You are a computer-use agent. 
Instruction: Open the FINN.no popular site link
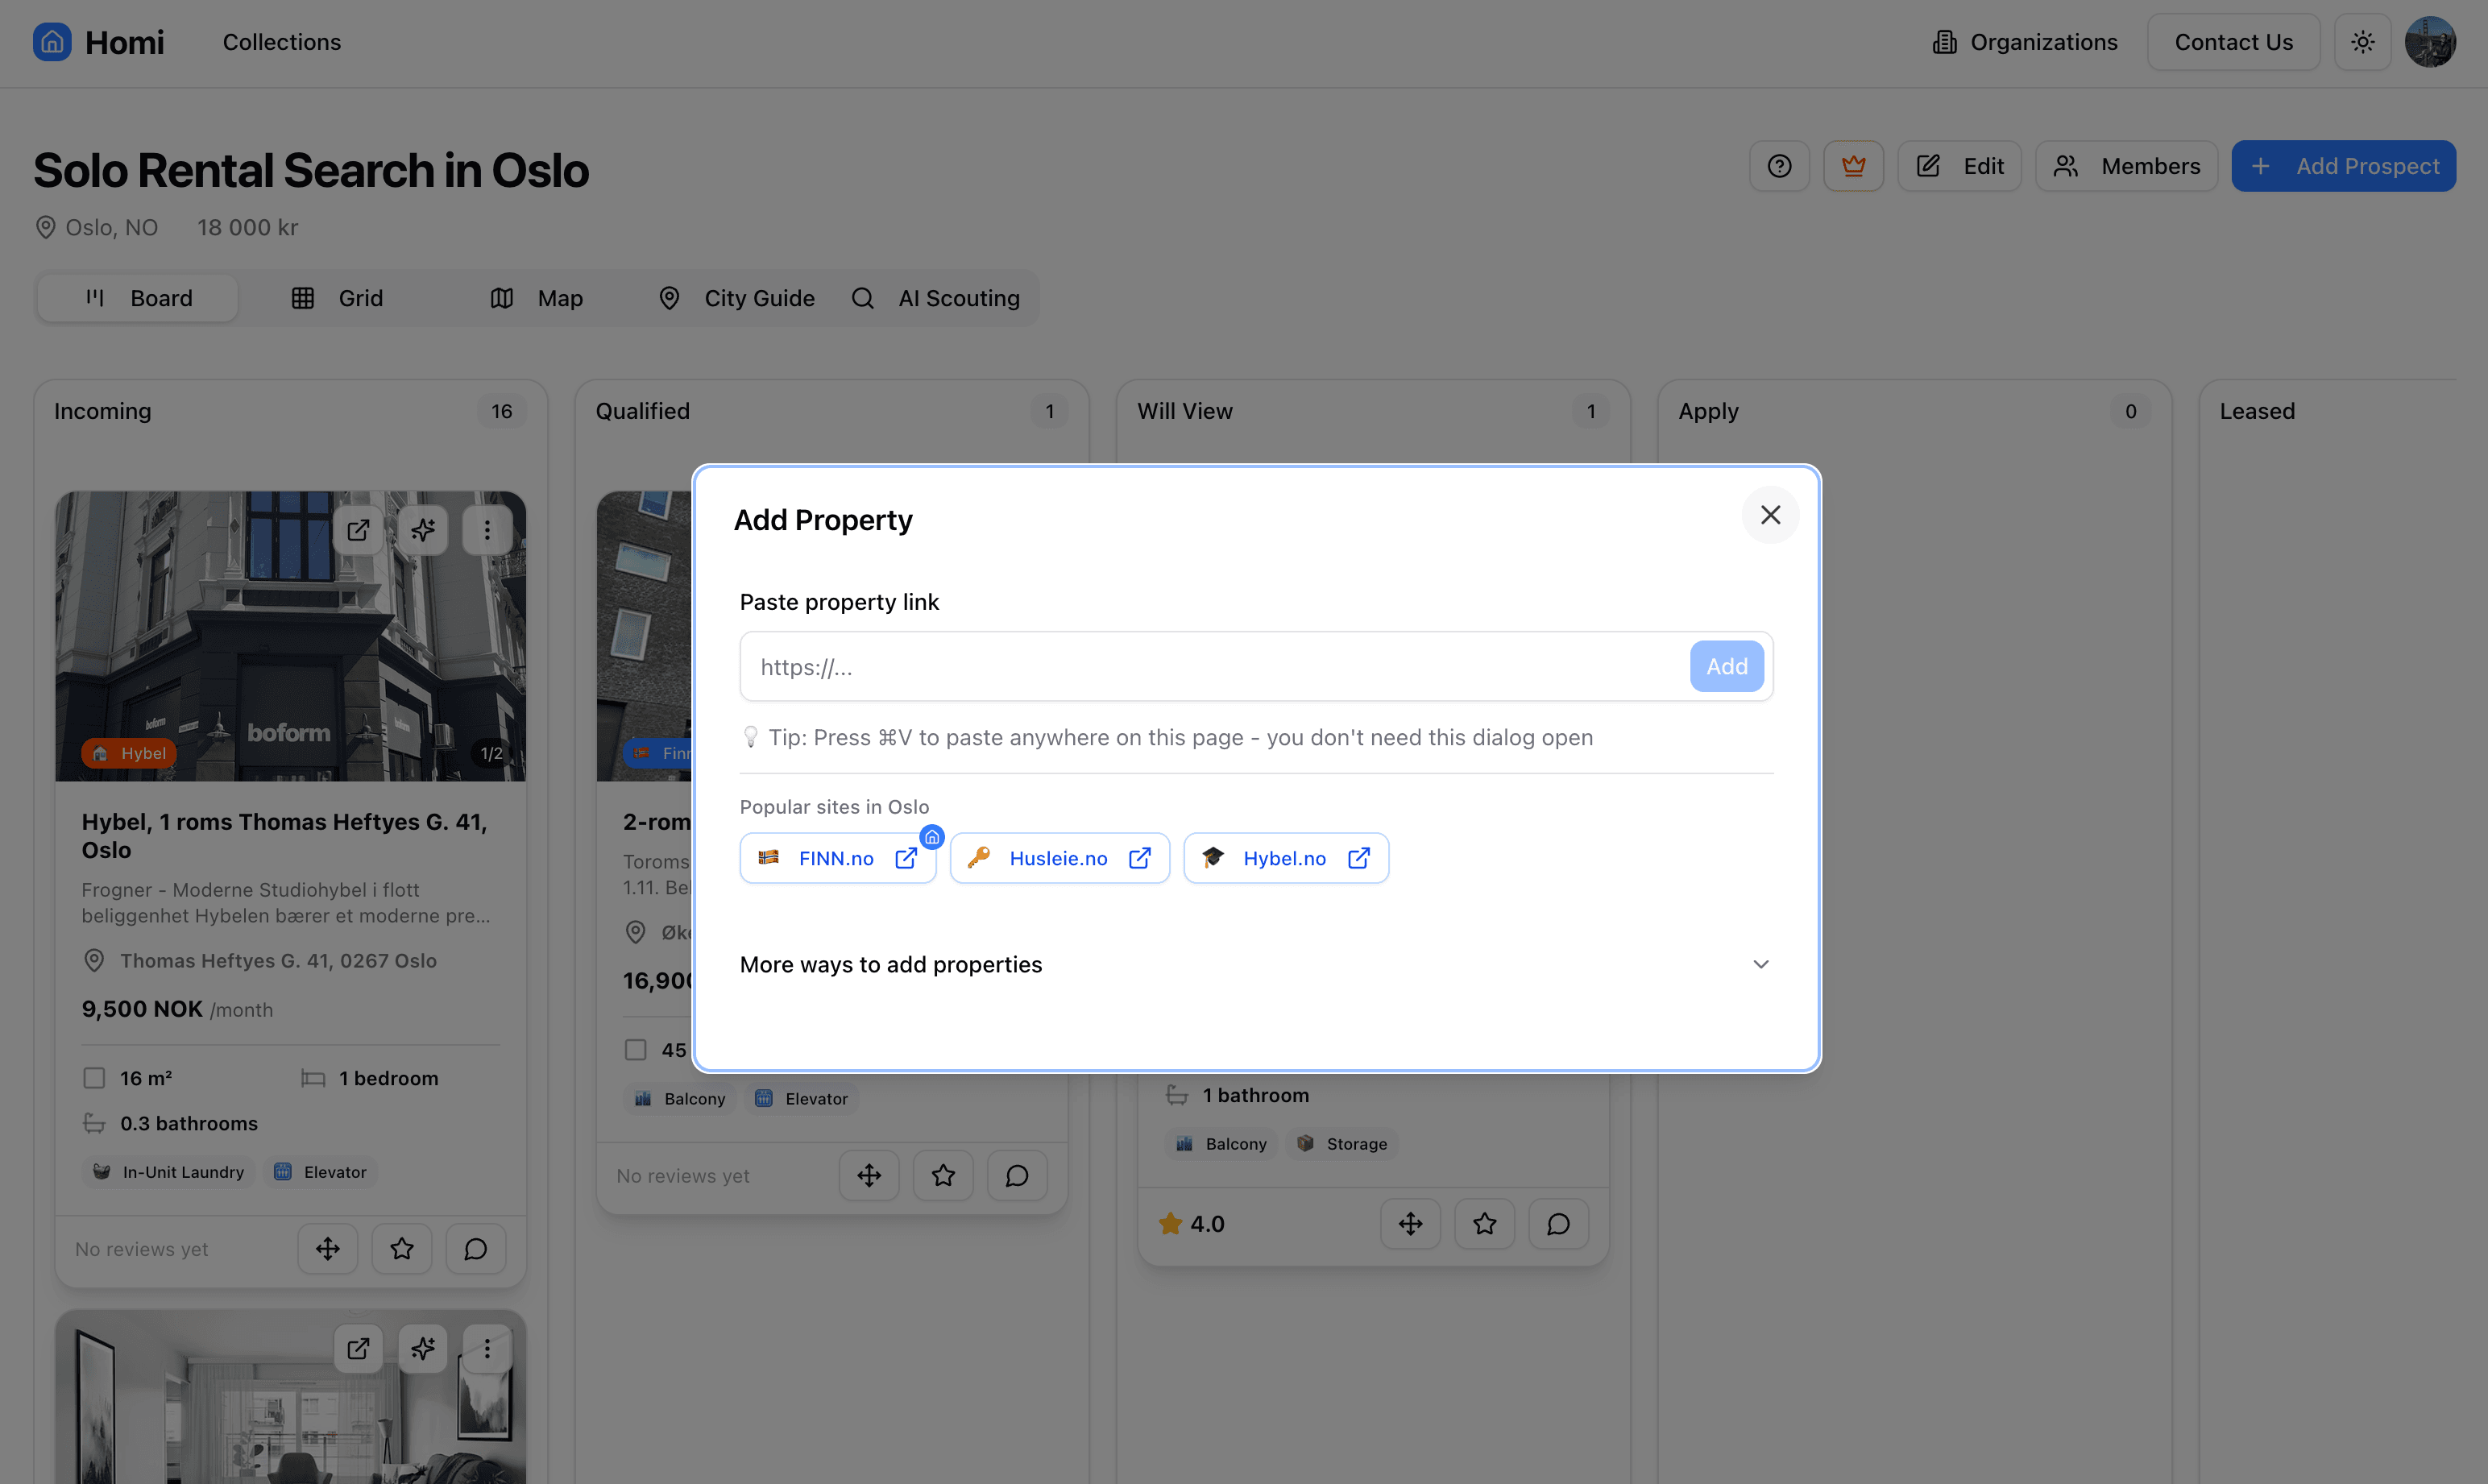[837, 858]
